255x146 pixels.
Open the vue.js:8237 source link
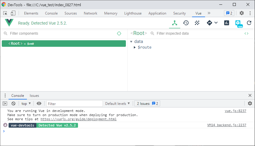point(235,111)
